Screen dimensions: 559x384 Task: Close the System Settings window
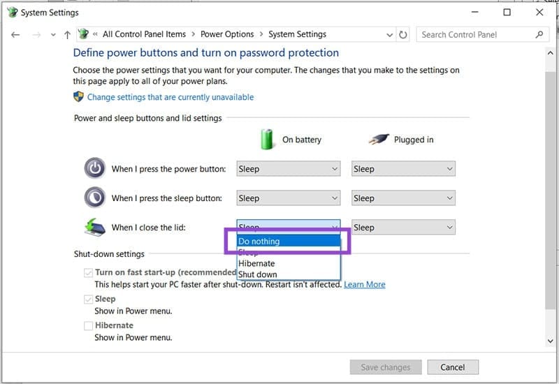coord(539,12)
